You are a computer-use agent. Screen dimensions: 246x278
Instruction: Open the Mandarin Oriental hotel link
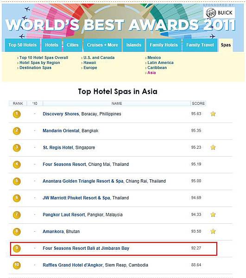point(61,131)
